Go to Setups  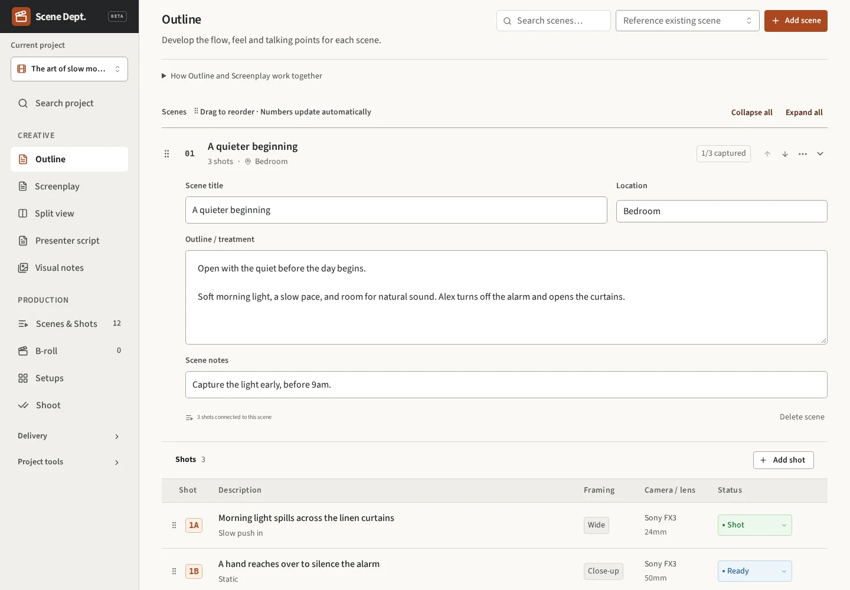69,378
